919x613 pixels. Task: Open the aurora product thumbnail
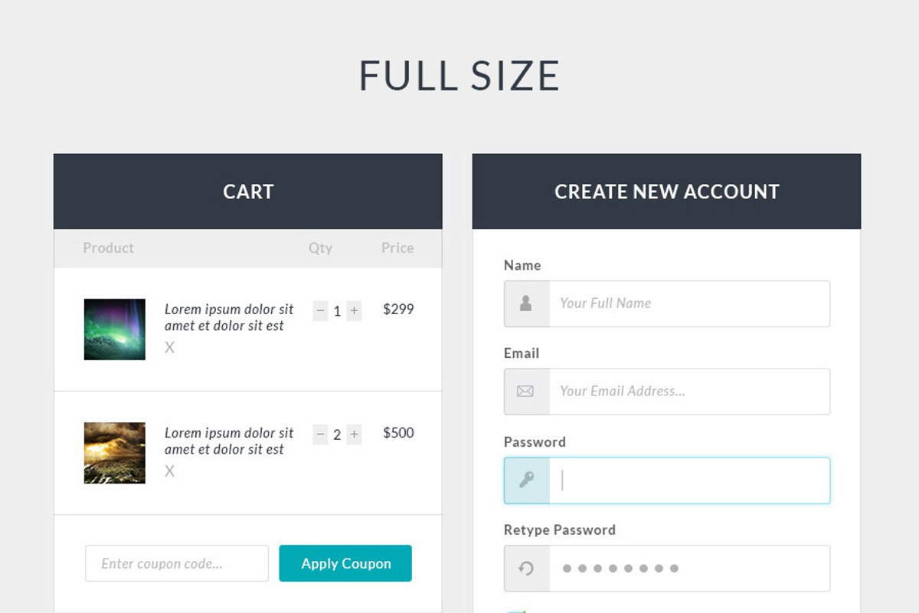(114, 329)
